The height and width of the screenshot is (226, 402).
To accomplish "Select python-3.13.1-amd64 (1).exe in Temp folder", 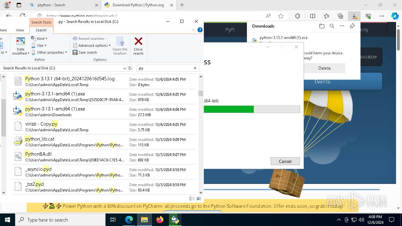I will 105,96.
